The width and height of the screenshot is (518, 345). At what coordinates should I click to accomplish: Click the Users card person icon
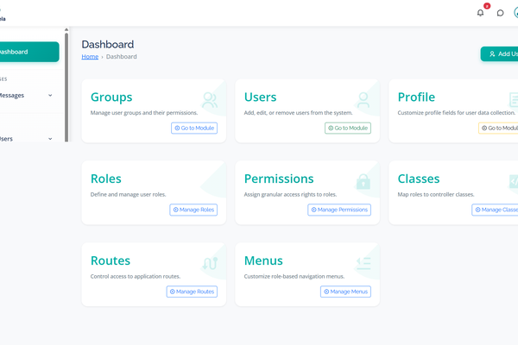(363, 100)
